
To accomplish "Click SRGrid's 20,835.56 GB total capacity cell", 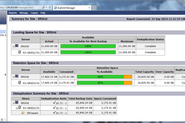I will (145, 77).
